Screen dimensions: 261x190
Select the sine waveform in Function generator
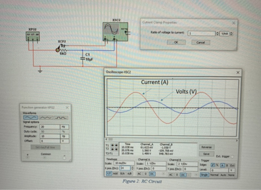click(x=31, y=118)
